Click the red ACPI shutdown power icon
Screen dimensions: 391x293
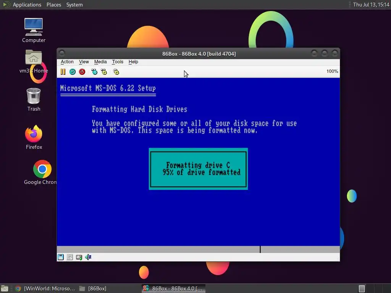point(82,72)
